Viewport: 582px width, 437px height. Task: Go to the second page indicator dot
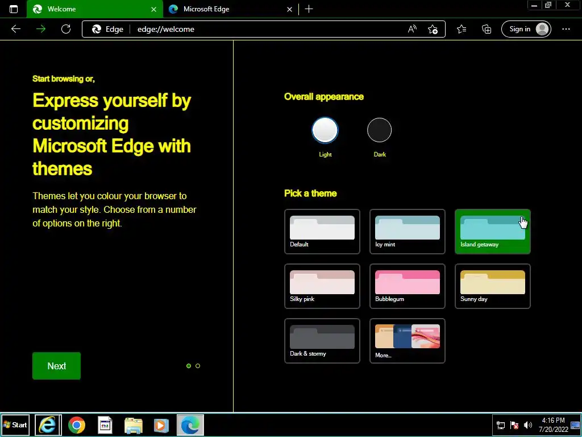(x=198, y=366)
